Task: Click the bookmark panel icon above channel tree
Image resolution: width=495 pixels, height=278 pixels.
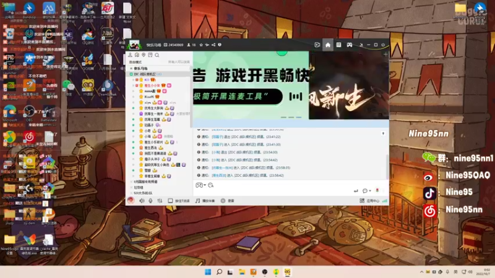Action: pyautogui.click(x=150, y=55)
